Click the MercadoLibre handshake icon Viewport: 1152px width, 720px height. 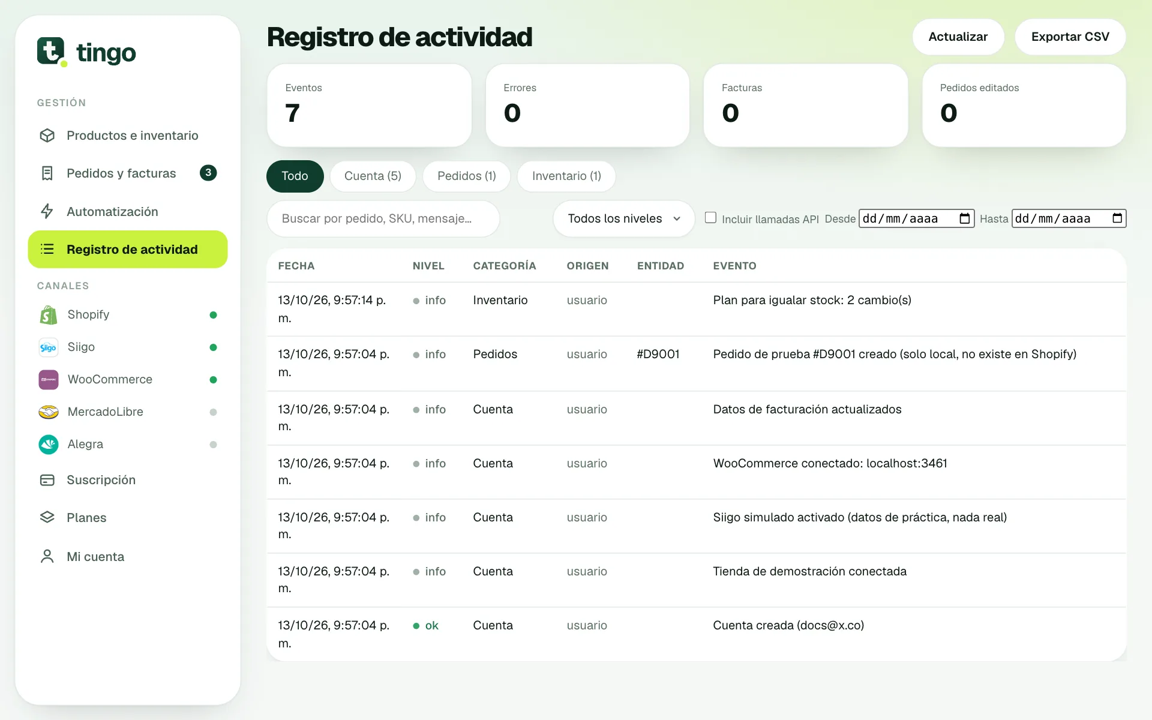(48, 412)
